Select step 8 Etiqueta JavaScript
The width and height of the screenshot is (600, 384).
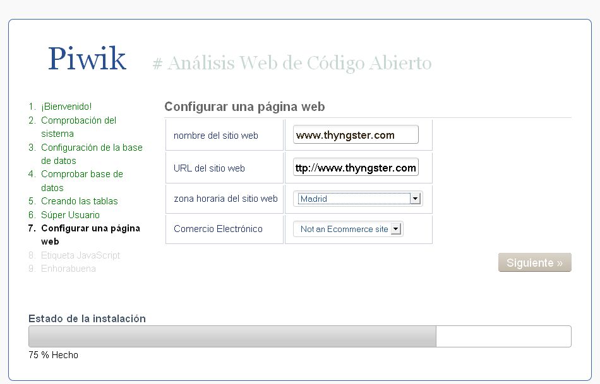click(x=80, y=255)
